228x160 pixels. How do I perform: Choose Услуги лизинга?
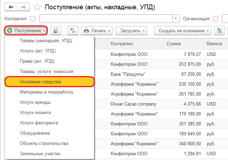[x=49, y=113]
